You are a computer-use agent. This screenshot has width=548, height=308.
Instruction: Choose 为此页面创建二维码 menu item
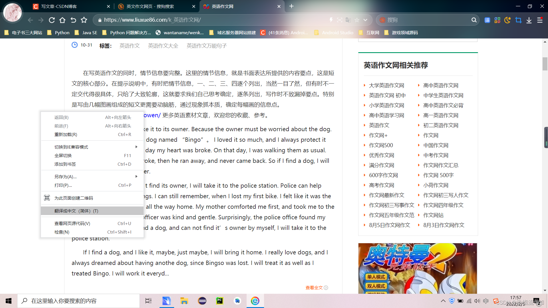pyautogui.click(x=92, y=198)
